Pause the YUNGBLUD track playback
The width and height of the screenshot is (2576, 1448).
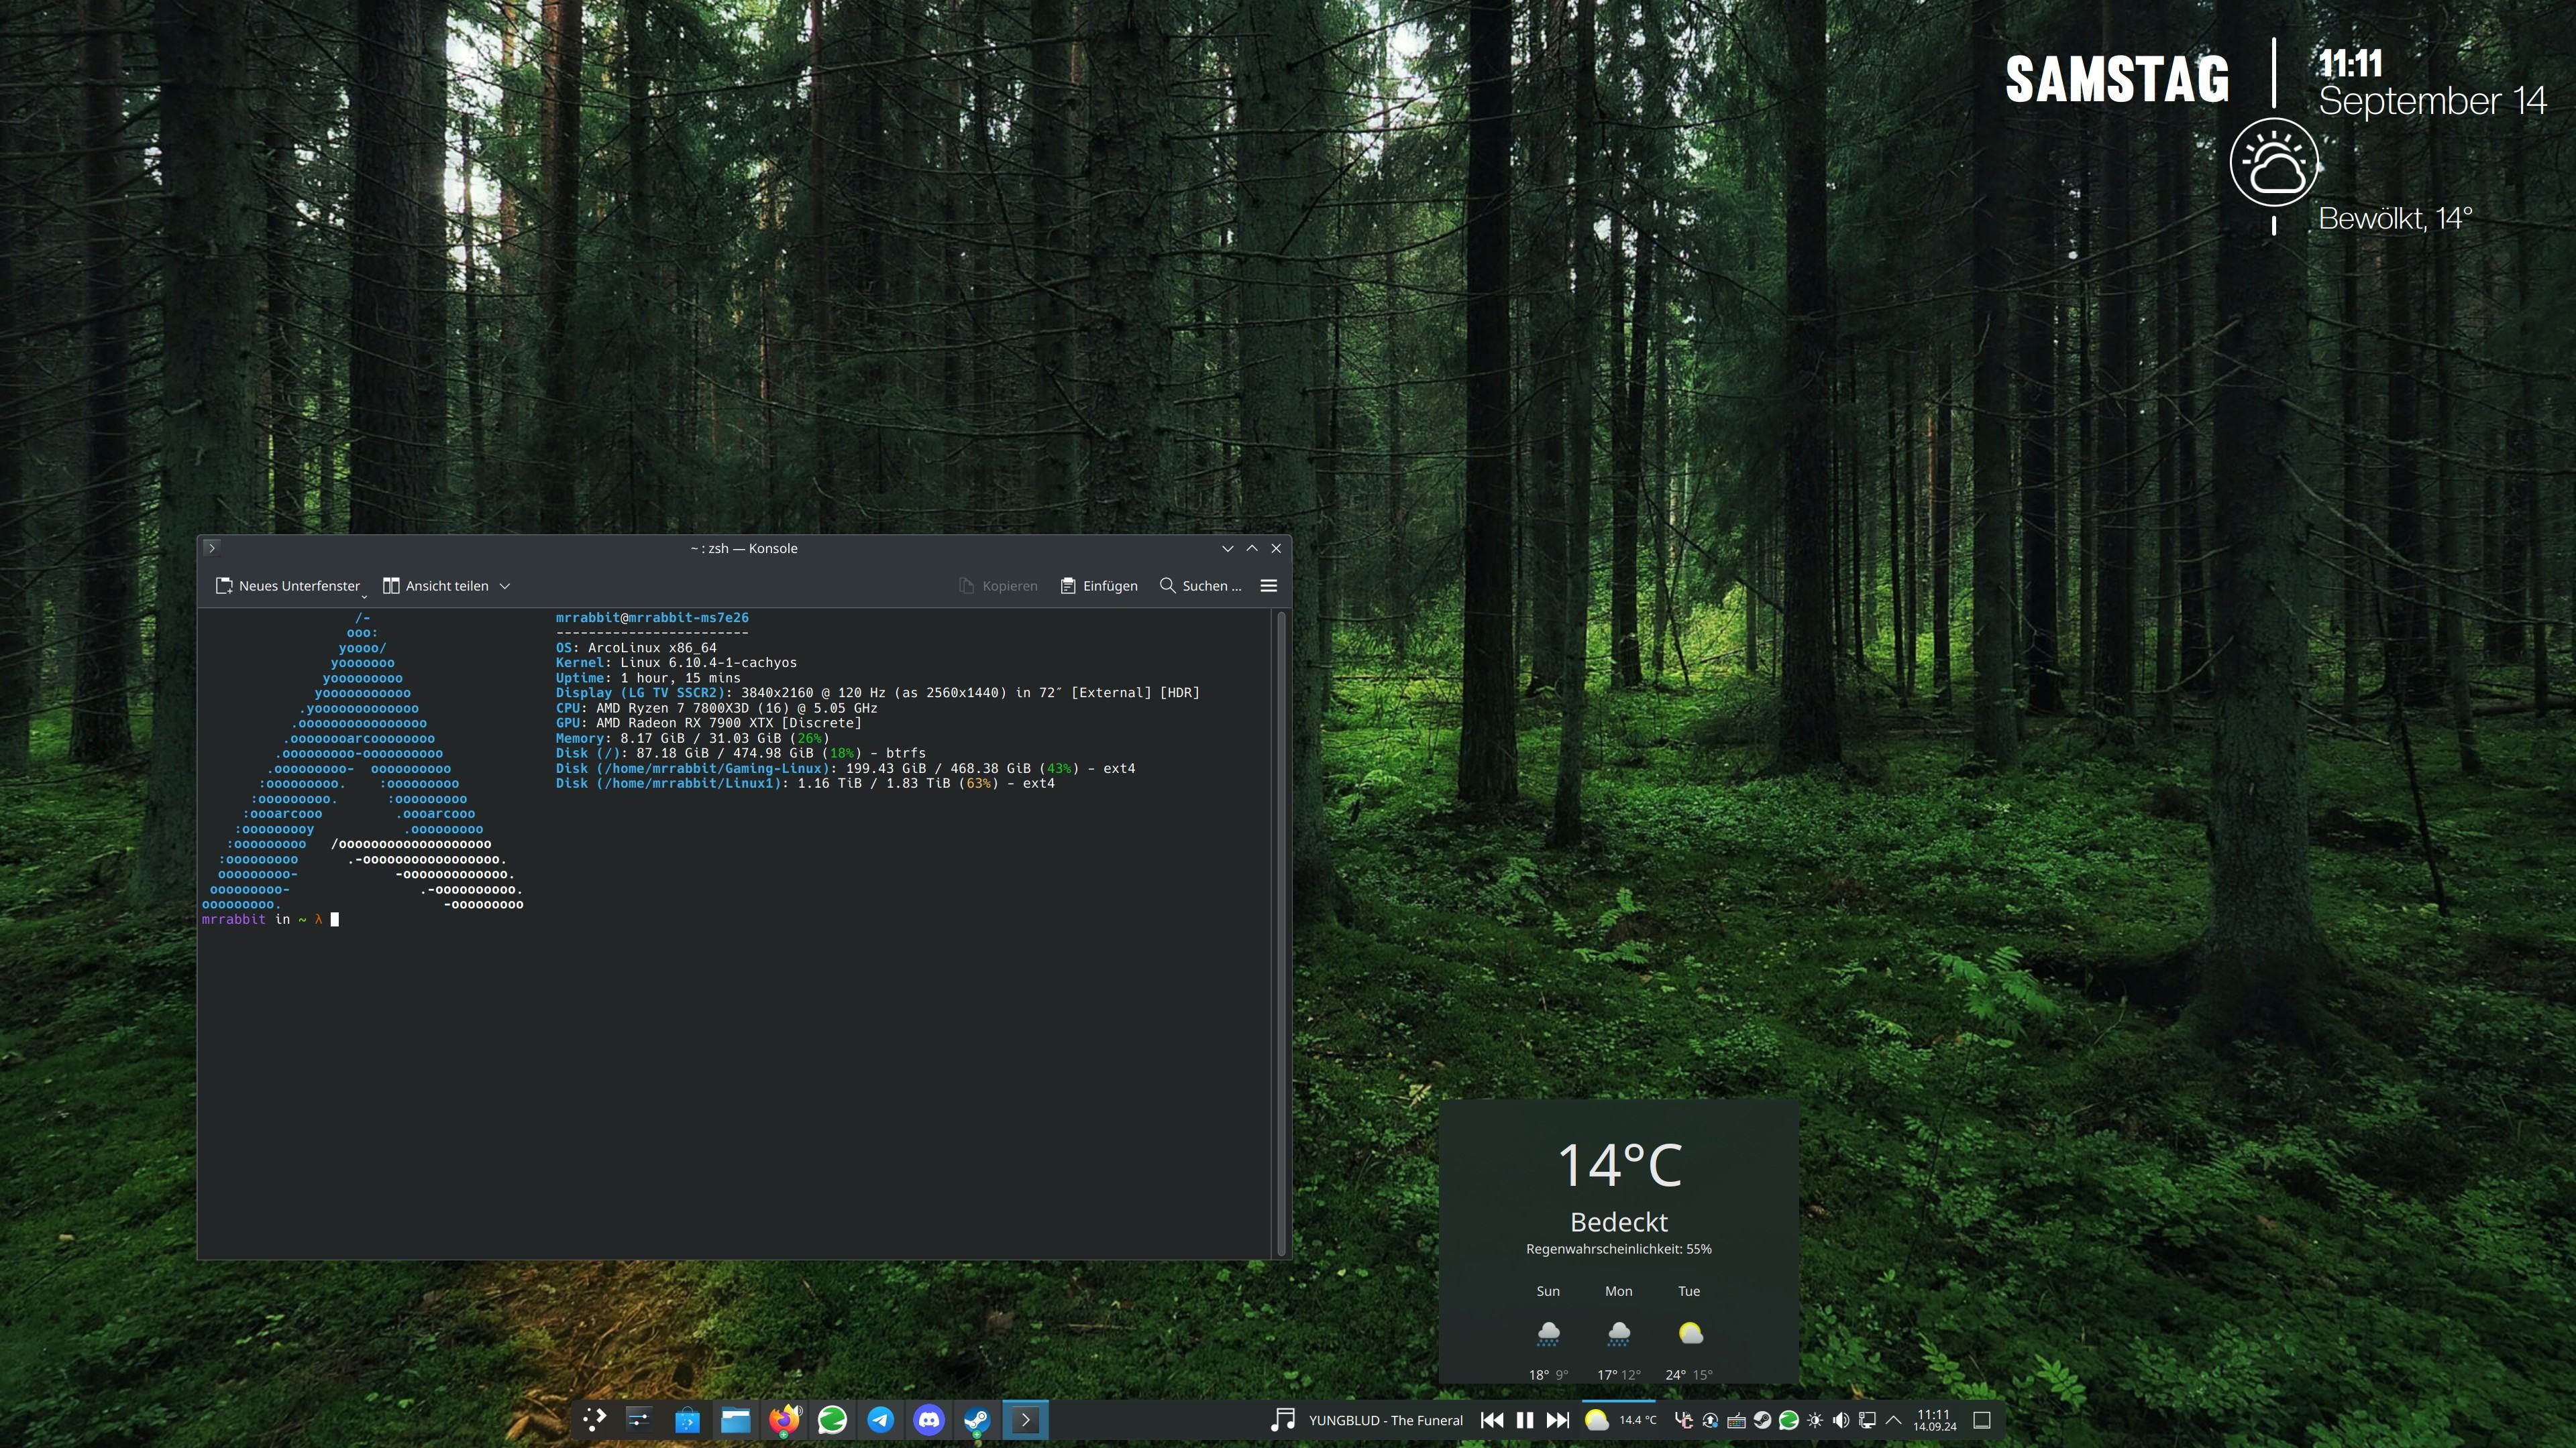(x=1525, y=1420)
